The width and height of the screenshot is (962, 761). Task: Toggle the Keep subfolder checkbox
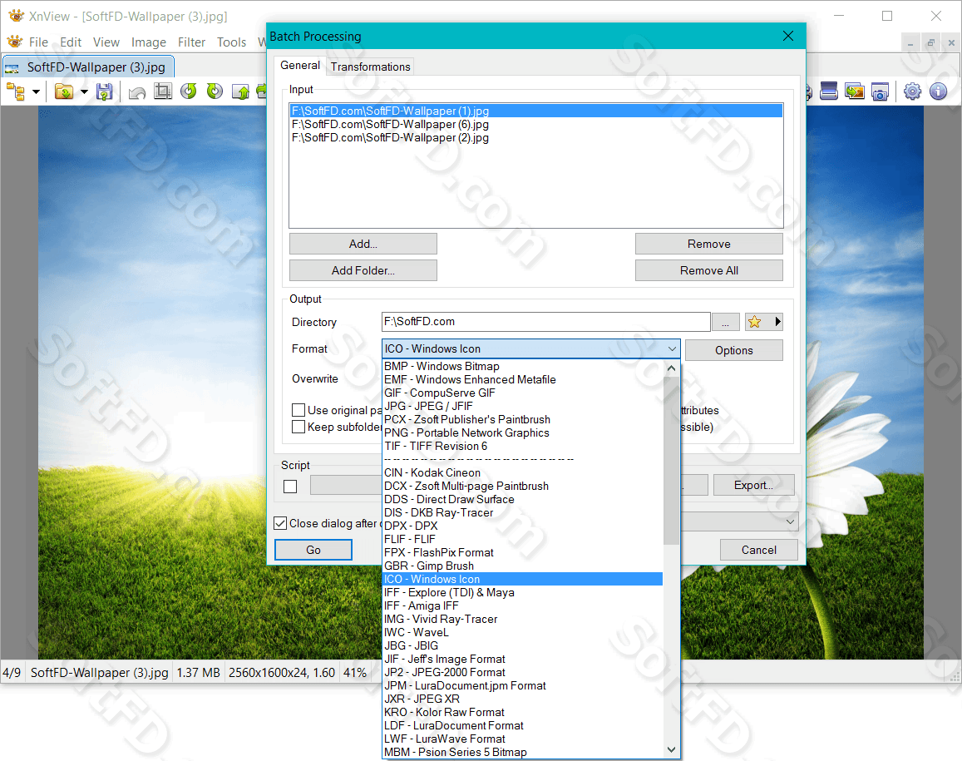298,427
